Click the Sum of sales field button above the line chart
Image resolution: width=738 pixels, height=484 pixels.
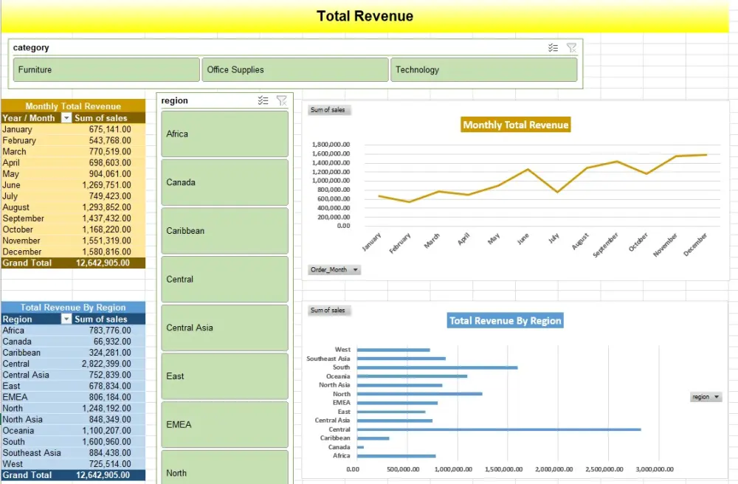point(329,109)
